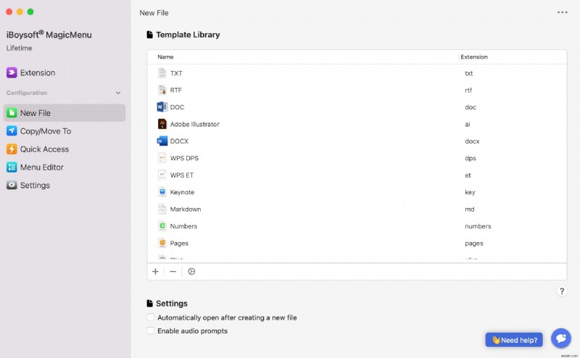Remove selected template with minus button
580x358 pixels.
click(x=173, y=272)
